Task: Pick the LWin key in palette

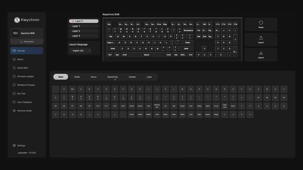Action: 174,114
